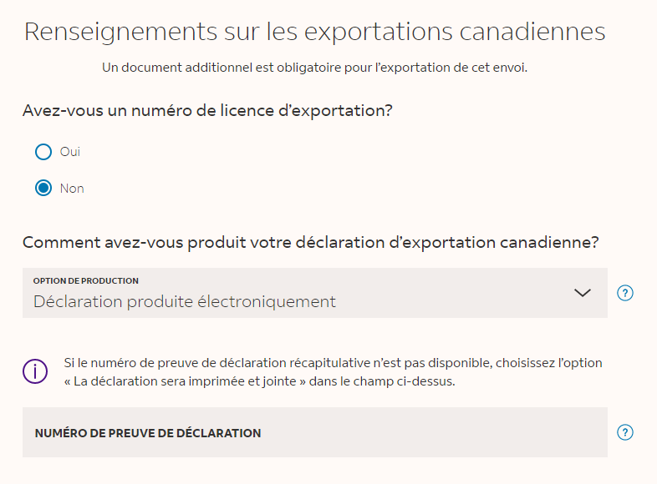Click quoted phrase La déclaration sera imprimée et jointe

pyautogui.click(x=185, y=381)
